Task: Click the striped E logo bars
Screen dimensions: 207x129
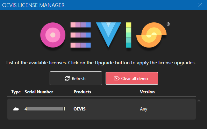Action: [x=81, y=35]
